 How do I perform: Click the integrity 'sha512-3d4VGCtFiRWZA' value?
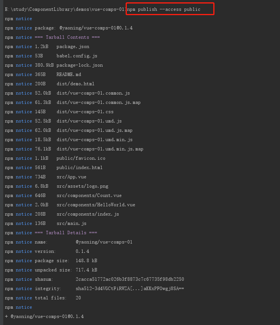coord(130,289)
